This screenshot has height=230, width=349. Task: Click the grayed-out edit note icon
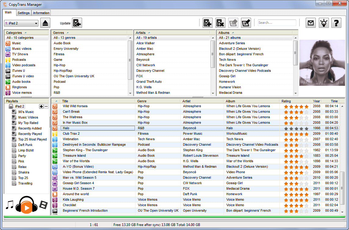coord(233,23)
